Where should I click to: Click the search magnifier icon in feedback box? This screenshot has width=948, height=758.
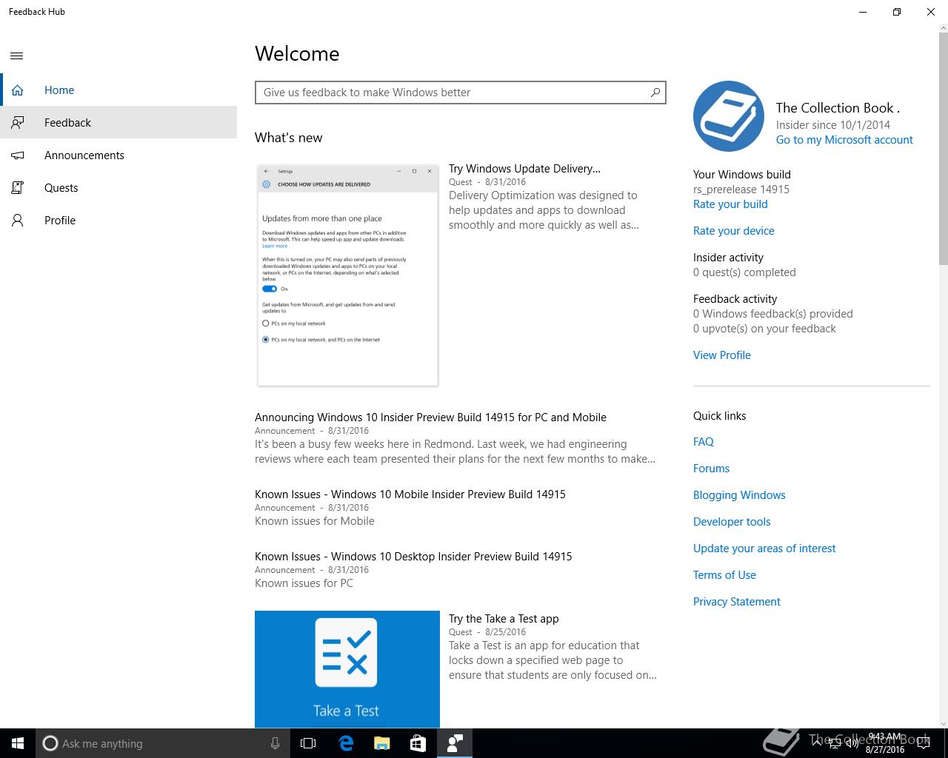pos(655,93)
